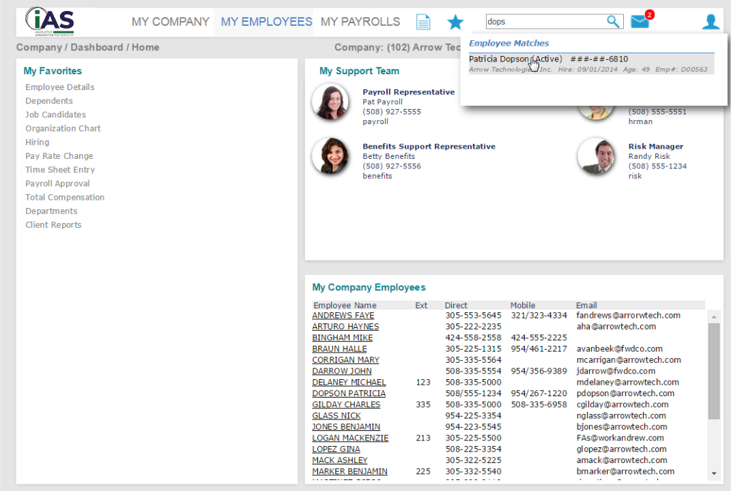Click Betty Benefits' profile photo
The width and height of the screenshot is (731, 491).
click(330, 156)
